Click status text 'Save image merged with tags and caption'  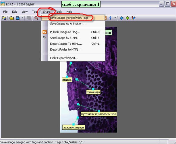point(27,142)
